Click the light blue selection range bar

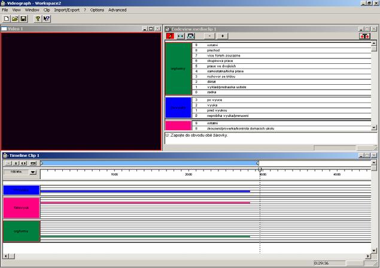[149, 164]
